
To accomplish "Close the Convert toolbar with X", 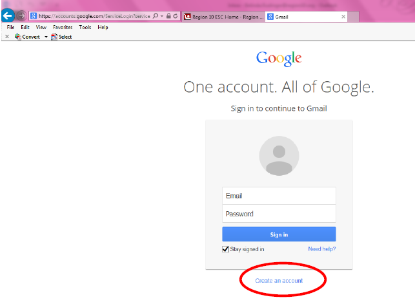I will tap(7, 37).
